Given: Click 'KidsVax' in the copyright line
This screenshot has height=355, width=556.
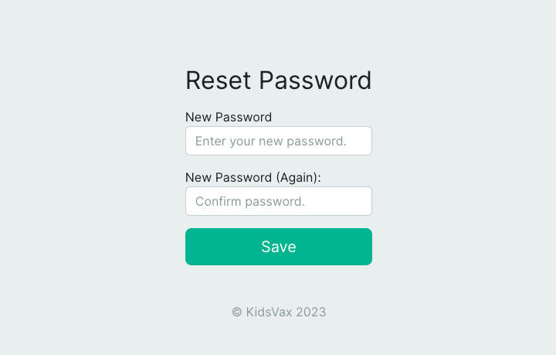Looking at the screenshot, I should [269, 312].
